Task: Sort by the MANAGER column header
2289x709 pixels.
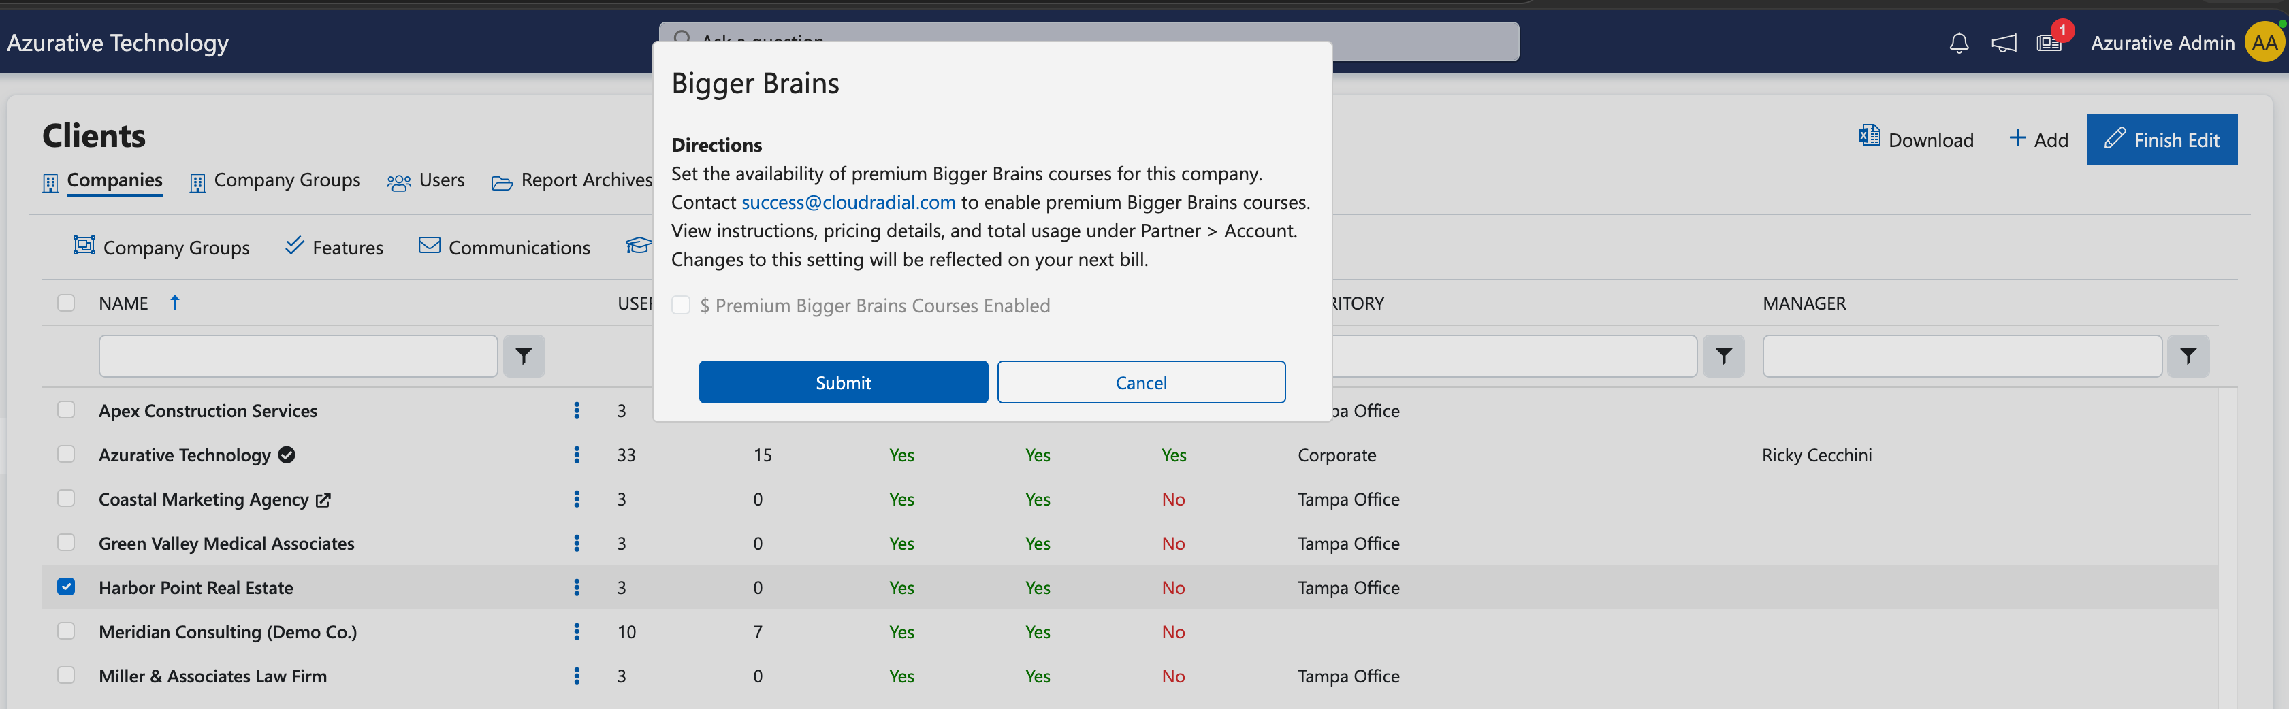Action: 1804,303
